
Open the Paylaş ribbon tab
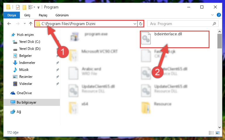(x=43, y=15)
